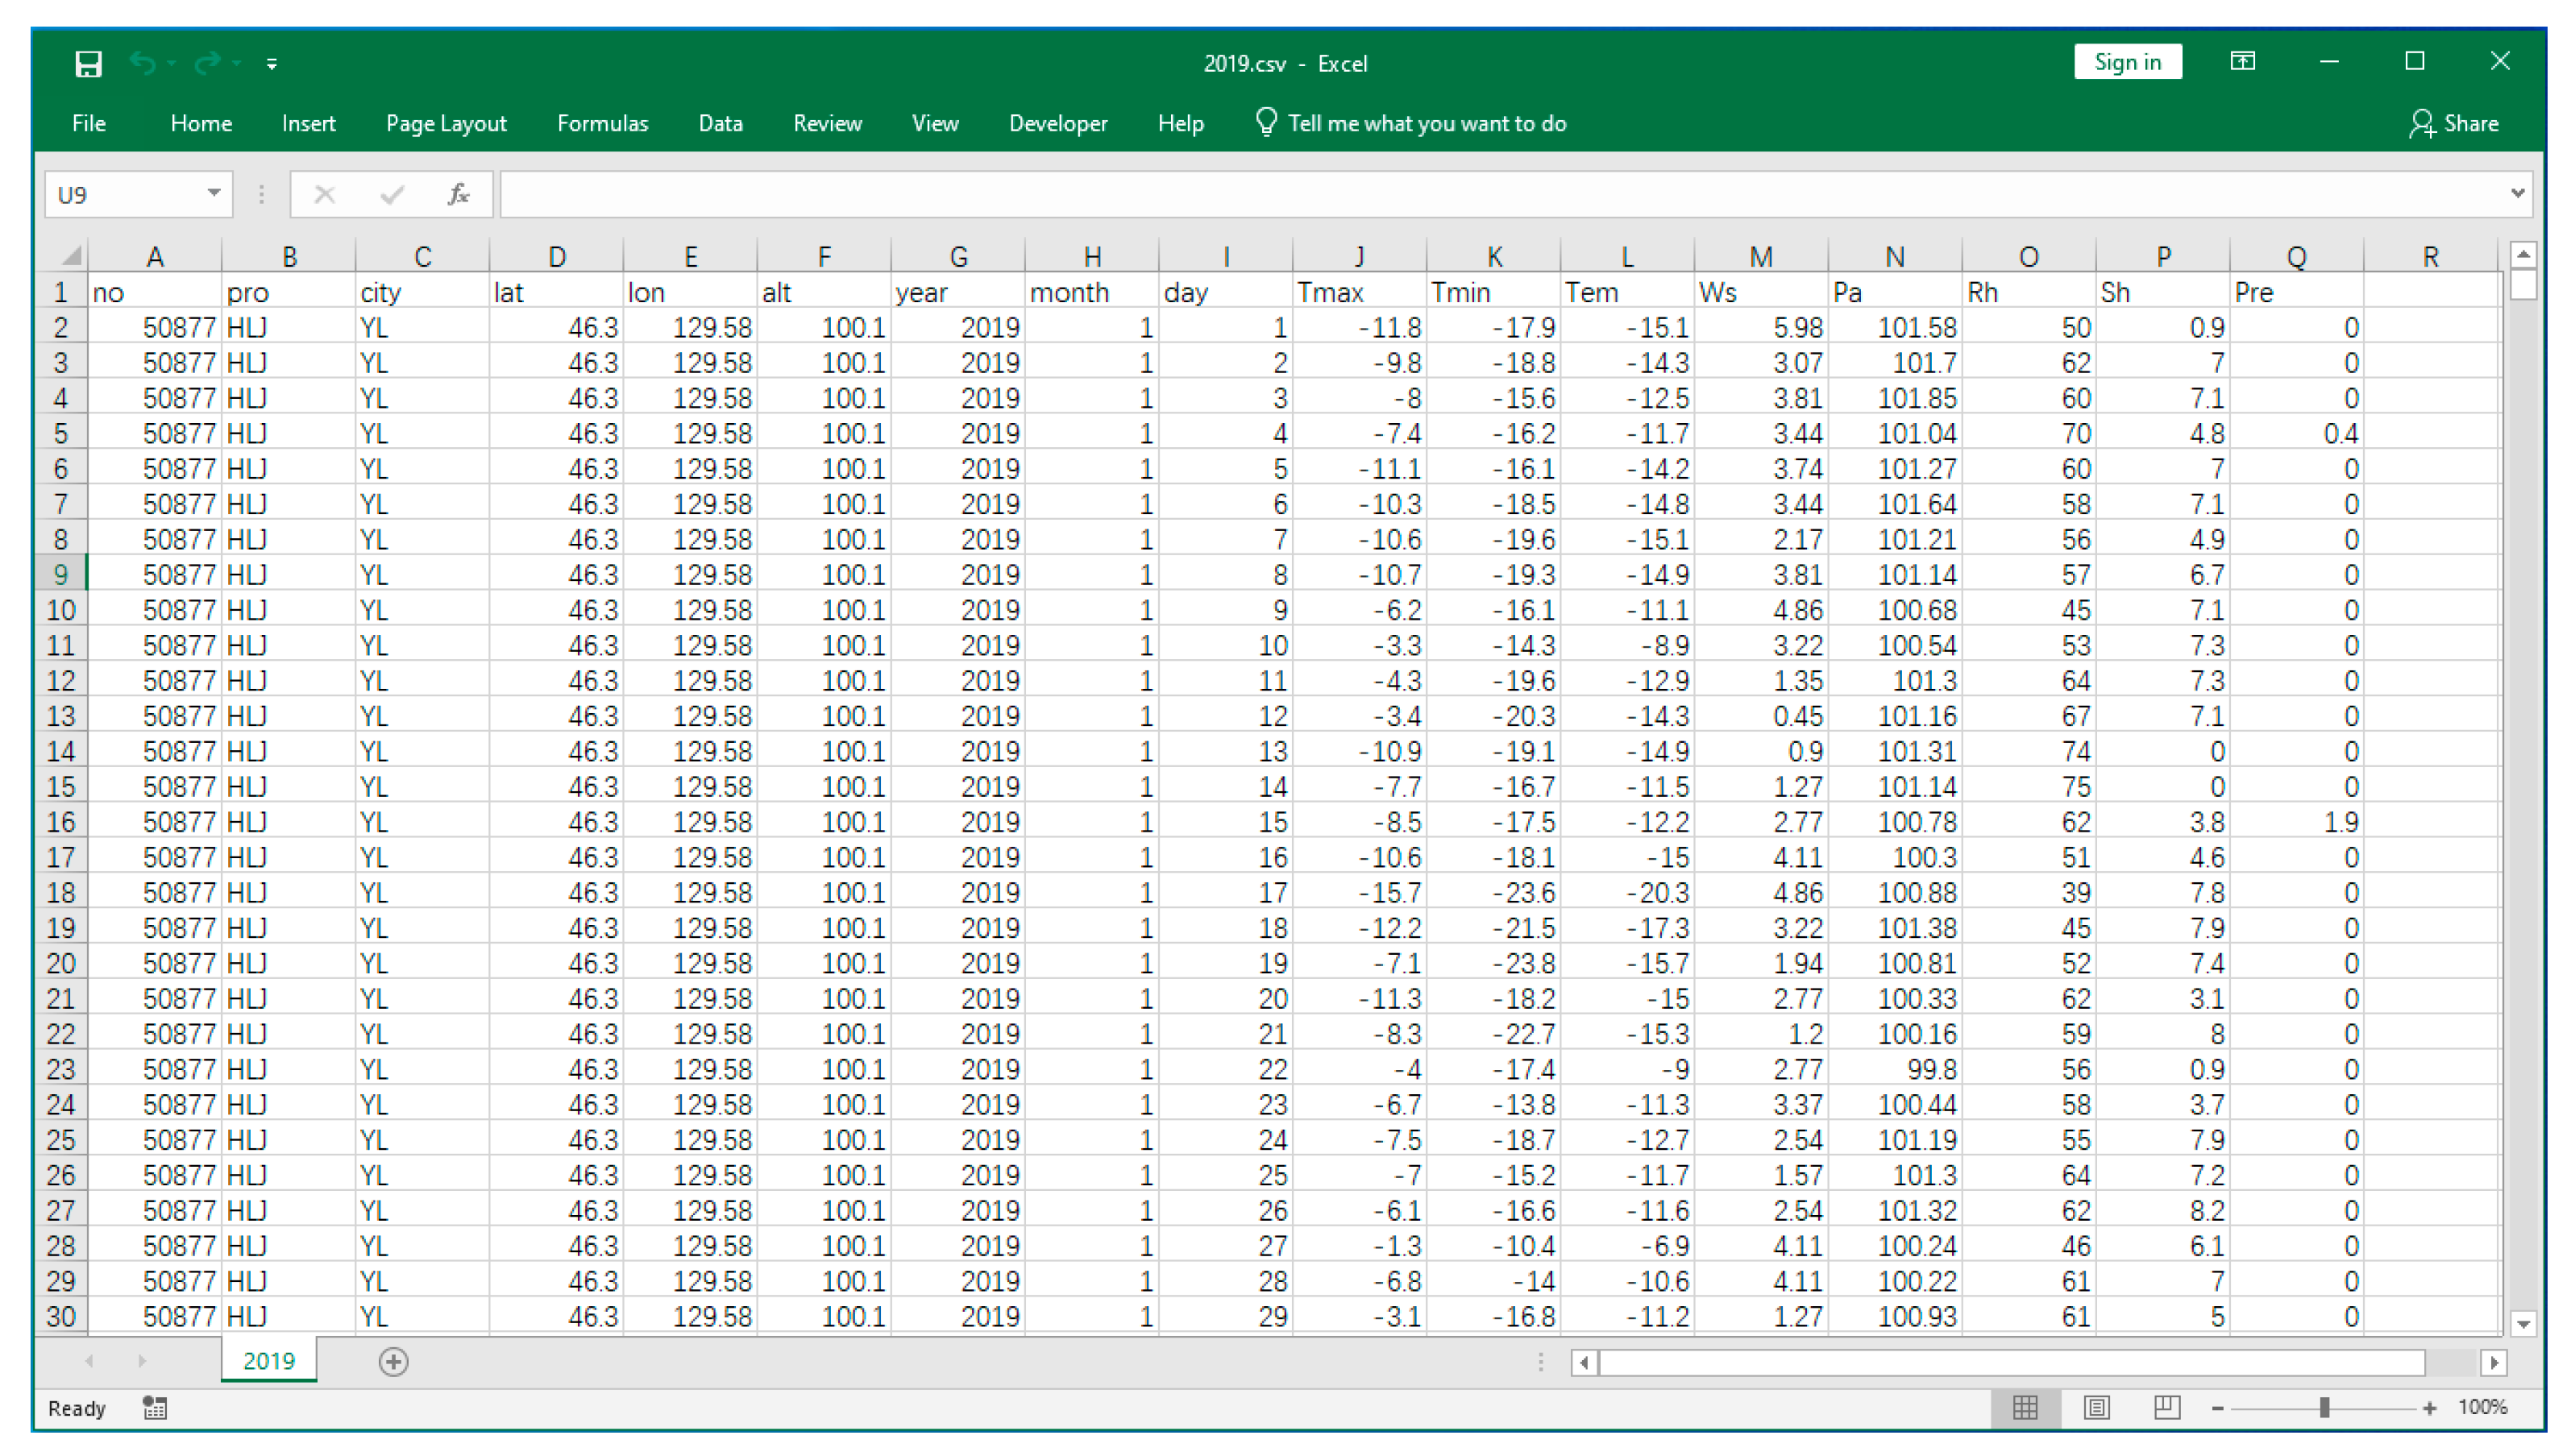The height and width of the screenshot is (1456, 2571).
Task: Click the zoom slider handle
Action: pyautogui.click(x=2324, y=1408)
